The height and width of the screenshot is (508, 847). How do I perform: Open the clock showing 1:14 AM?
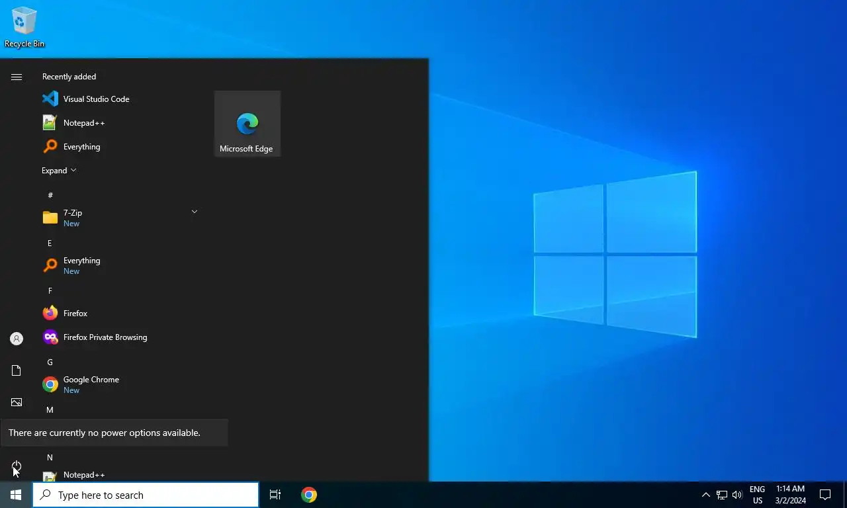click(x=791, y=495)
